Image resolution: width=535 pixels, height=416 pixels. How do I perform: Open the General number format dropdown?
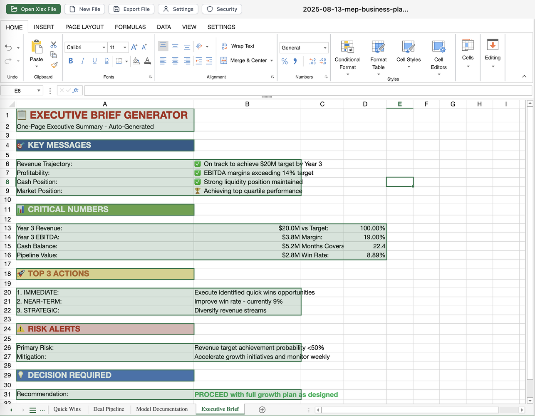(325, 48)
